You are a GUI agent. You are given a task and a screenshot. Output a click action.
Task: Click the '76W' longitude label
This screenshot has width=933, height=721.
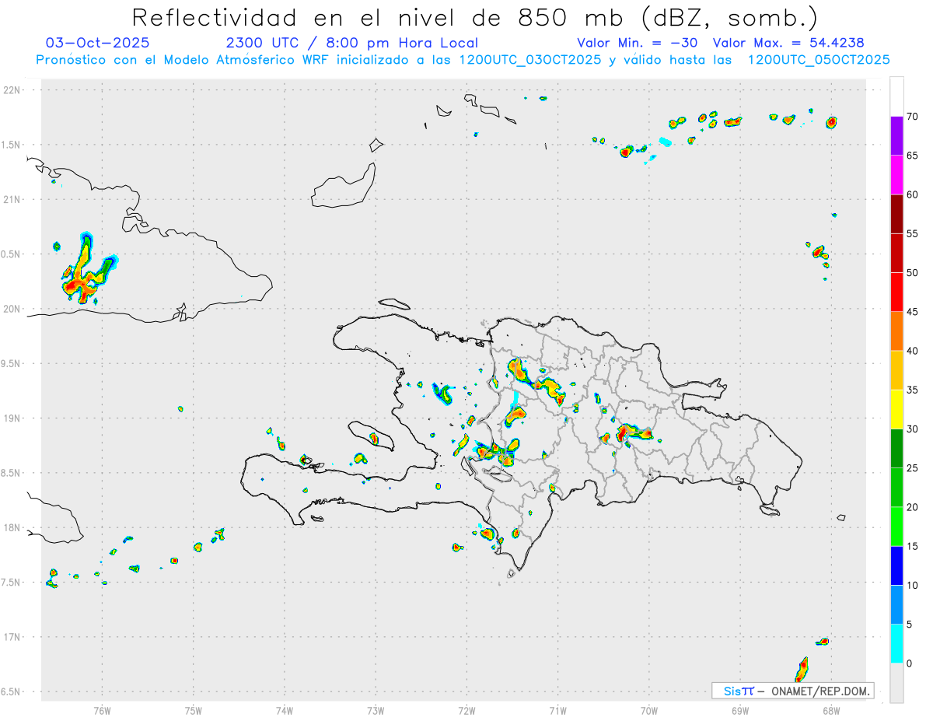[x=102, y=709]
